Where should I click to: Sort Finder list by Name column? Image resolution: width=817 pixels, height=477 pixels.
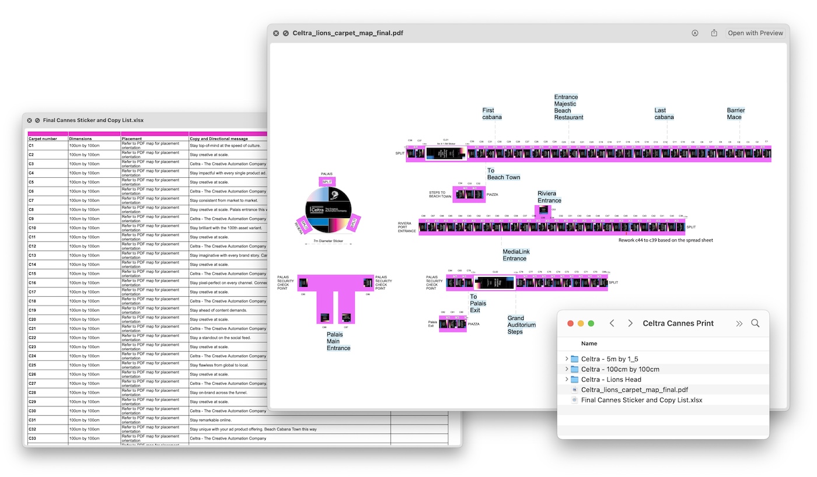[x=589, y=343]
